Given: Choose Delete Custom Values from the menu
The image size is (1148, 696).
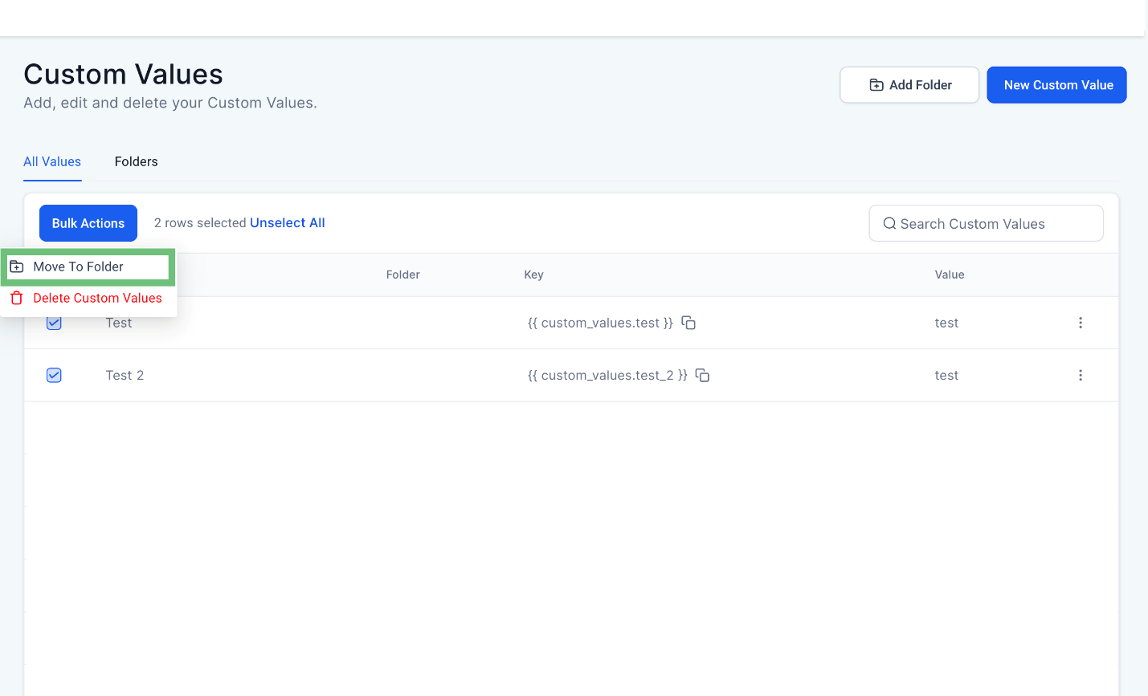Looking at the screenshot, I should point(88,298).
